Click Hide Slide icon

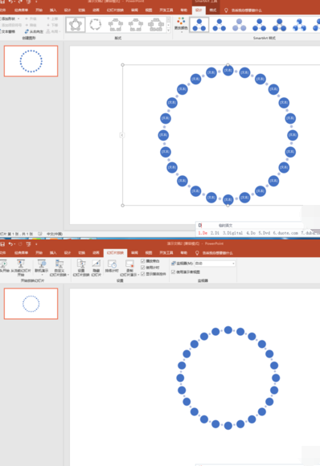[x=96, y=268]
